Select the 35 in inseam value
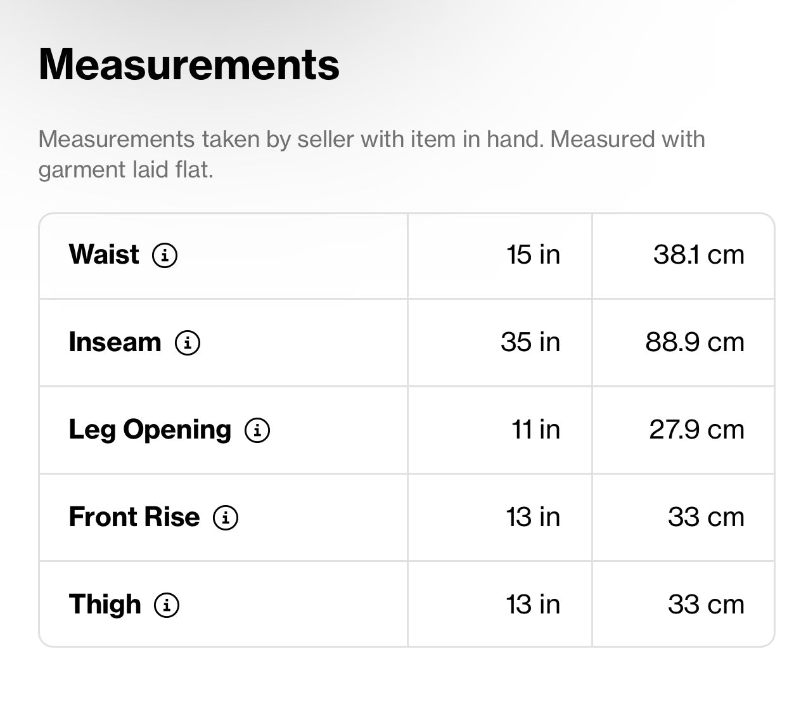Screen dimensions: 794x725 click(x=530, y=342)
